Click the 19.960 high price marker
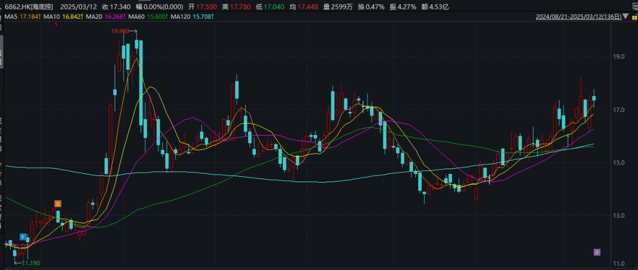Image resolution: width=638 pixels, height=270 pixels. pyautogui.click(x=121, y=30)
